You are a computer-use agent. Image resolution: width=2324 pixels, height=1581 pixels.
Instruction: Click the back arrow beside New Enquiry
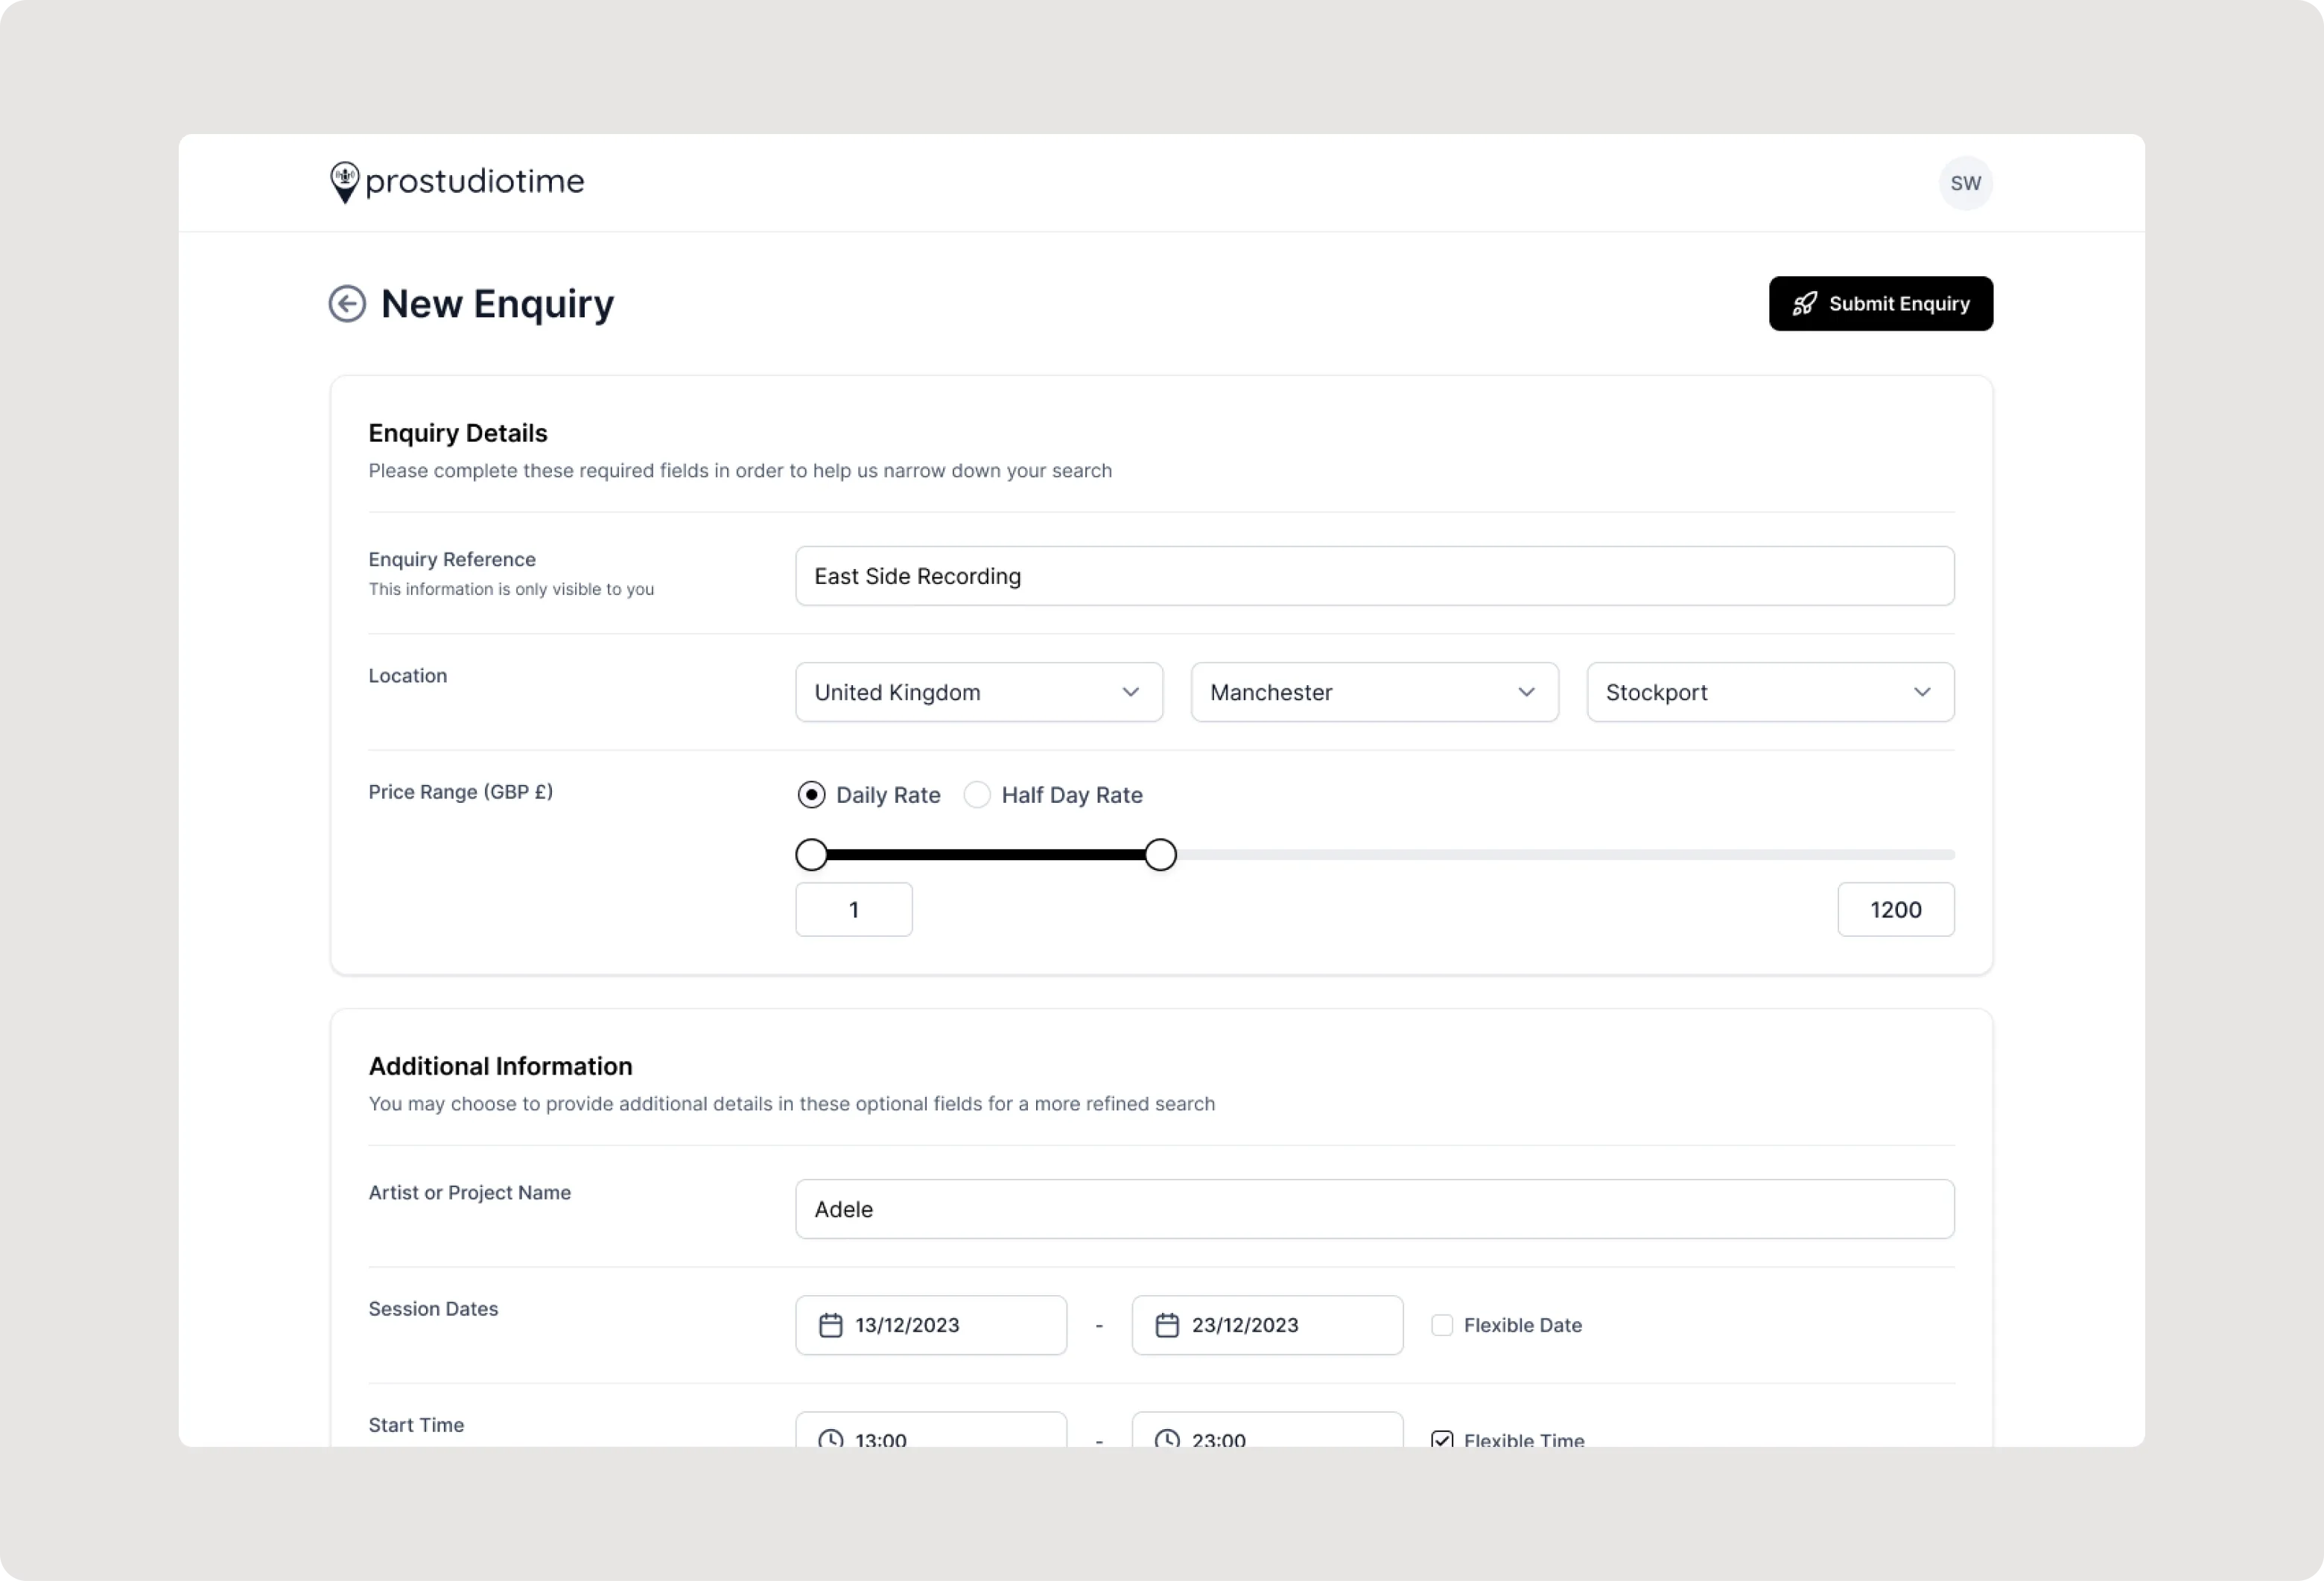347,304
